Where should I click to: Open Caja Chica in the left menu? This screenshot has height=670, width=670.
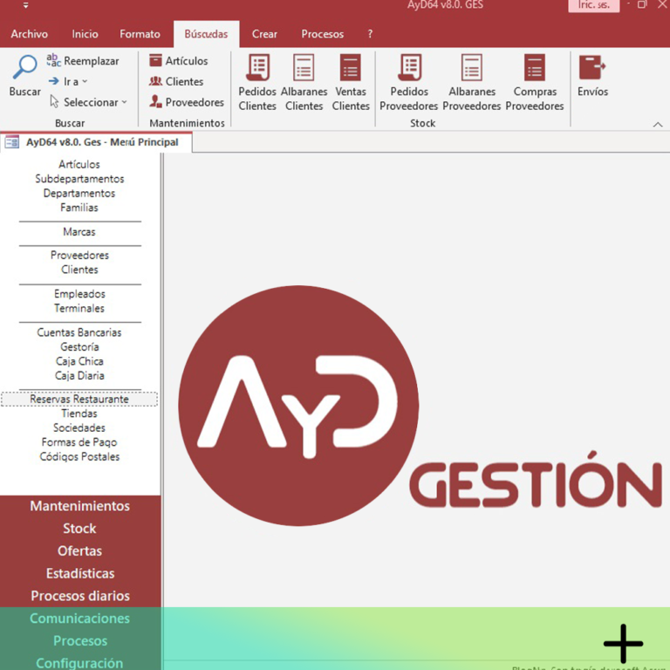79,361
